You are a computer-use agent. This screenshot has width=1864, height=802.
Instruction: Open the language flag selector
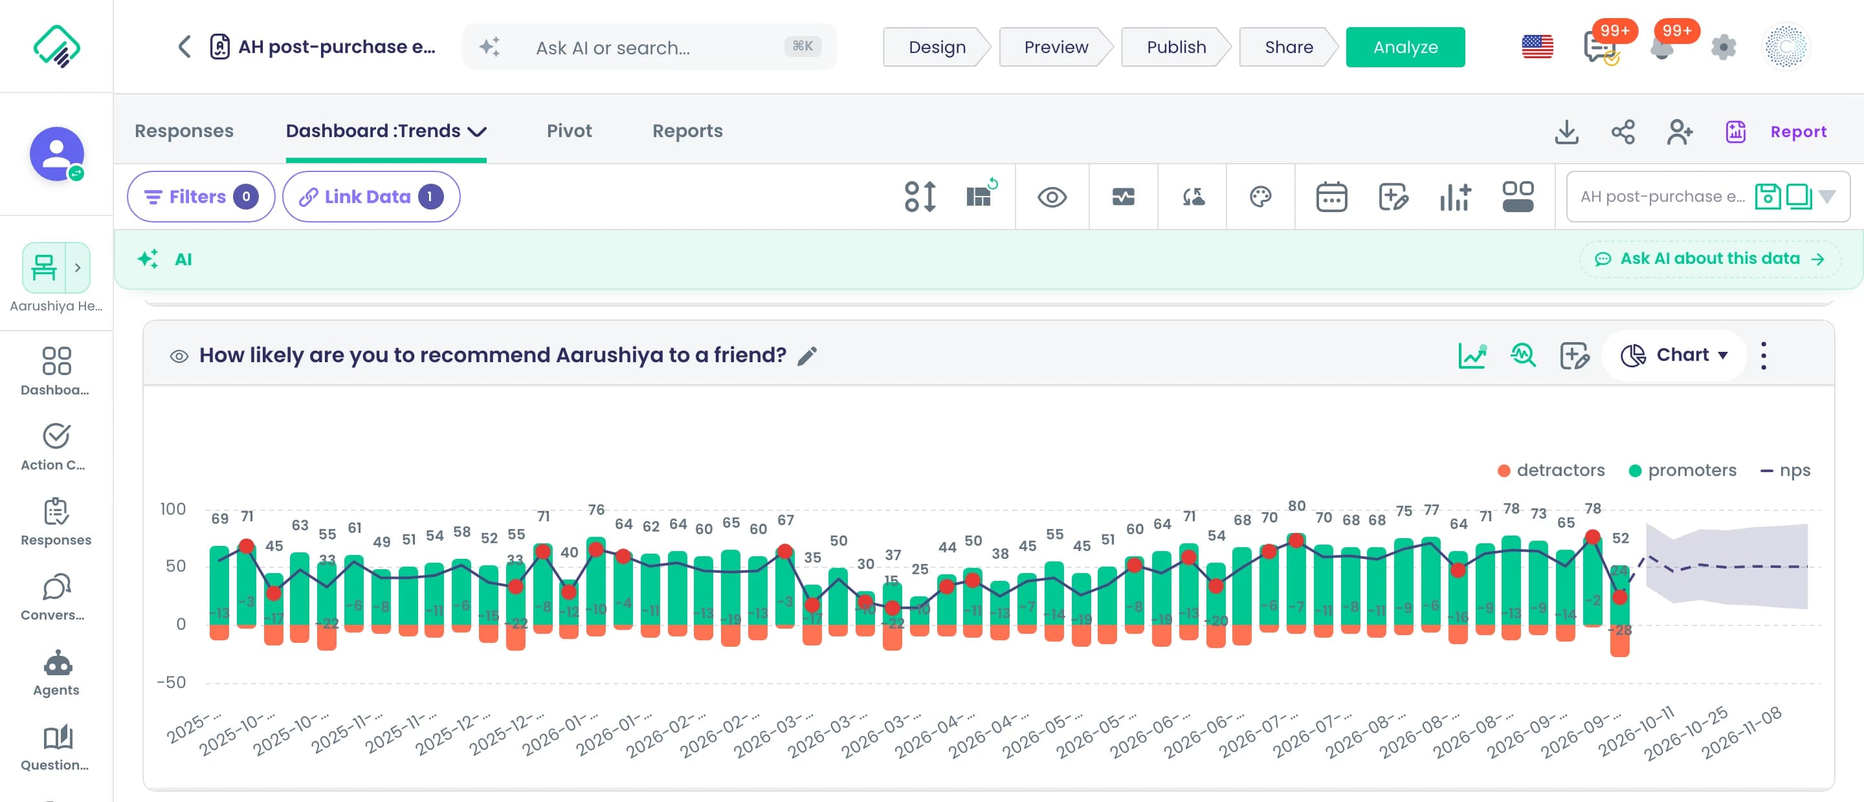pos(1537,47)
